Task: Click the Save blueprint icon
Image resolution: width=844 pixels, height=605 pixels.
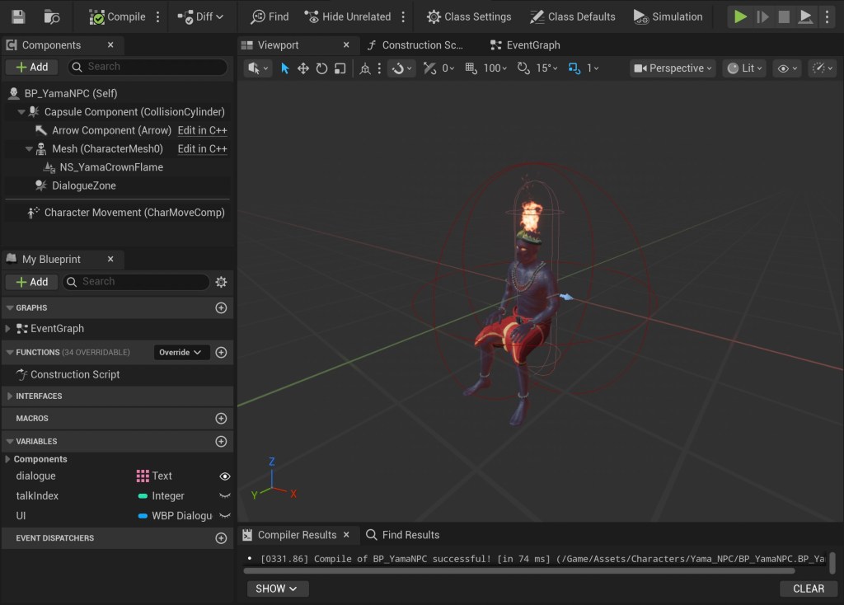Action: pyautogui.click(x=18, y=16)
